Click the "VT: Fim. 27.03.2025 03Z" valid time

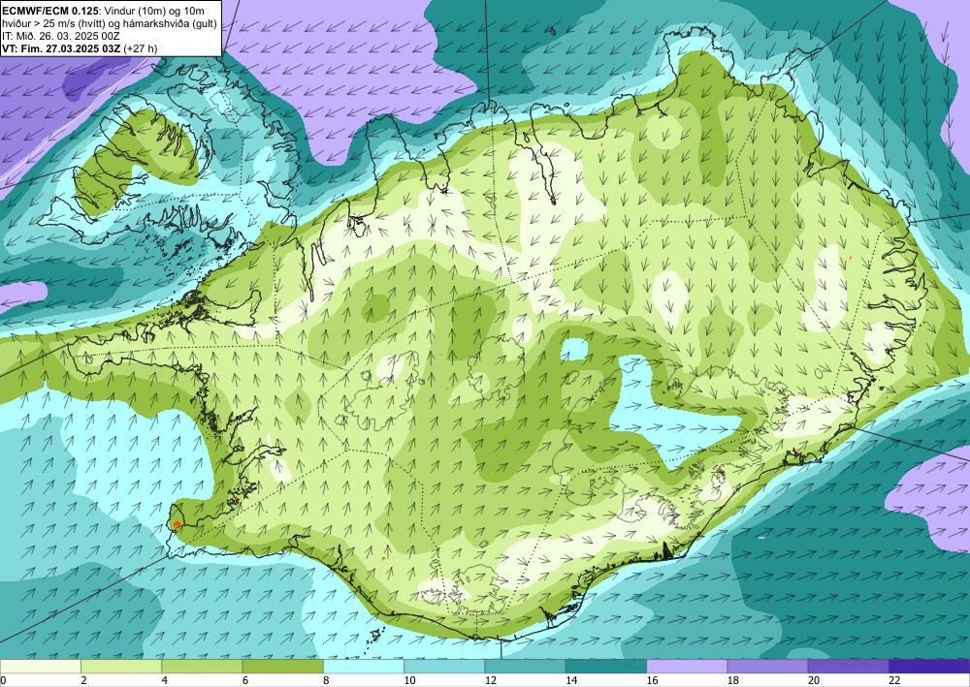tap(62, 48)
